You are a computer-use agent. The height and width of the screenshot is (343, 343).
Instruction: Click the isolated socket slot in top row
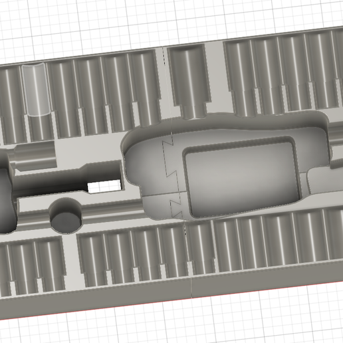click(x=189, y=81)
